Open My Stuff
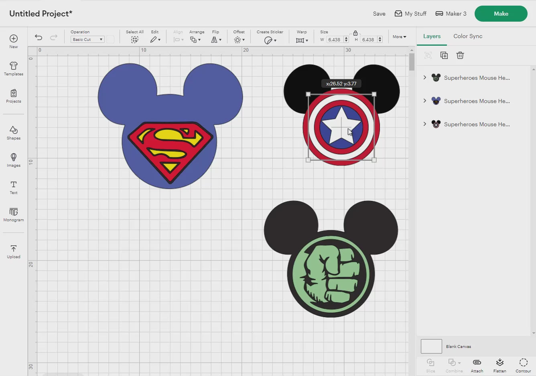This screenshot has width=536, height=376. (410, 14)
